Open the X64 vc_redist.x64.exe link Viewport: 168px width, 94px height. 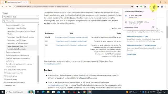click(71, 45)
